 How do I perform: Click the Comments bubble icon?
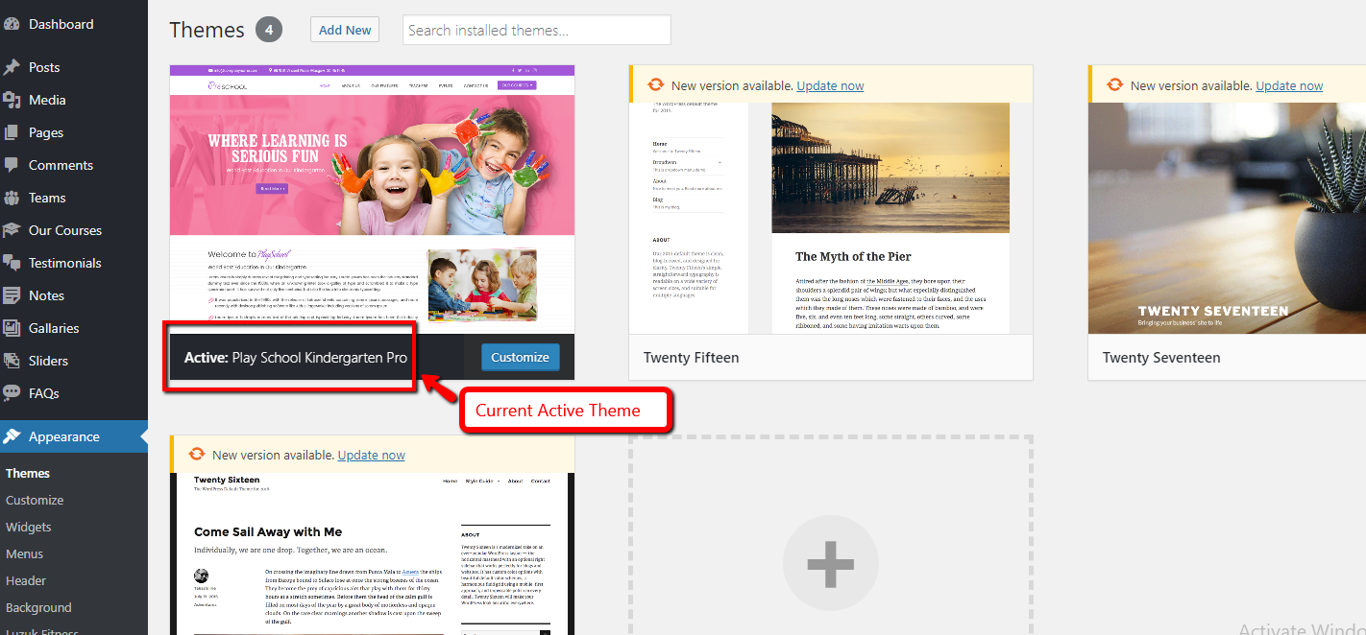click(12, 165)
